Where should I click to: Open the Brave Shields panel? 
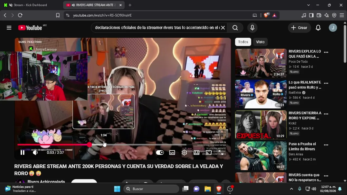(x=266, y=15)
